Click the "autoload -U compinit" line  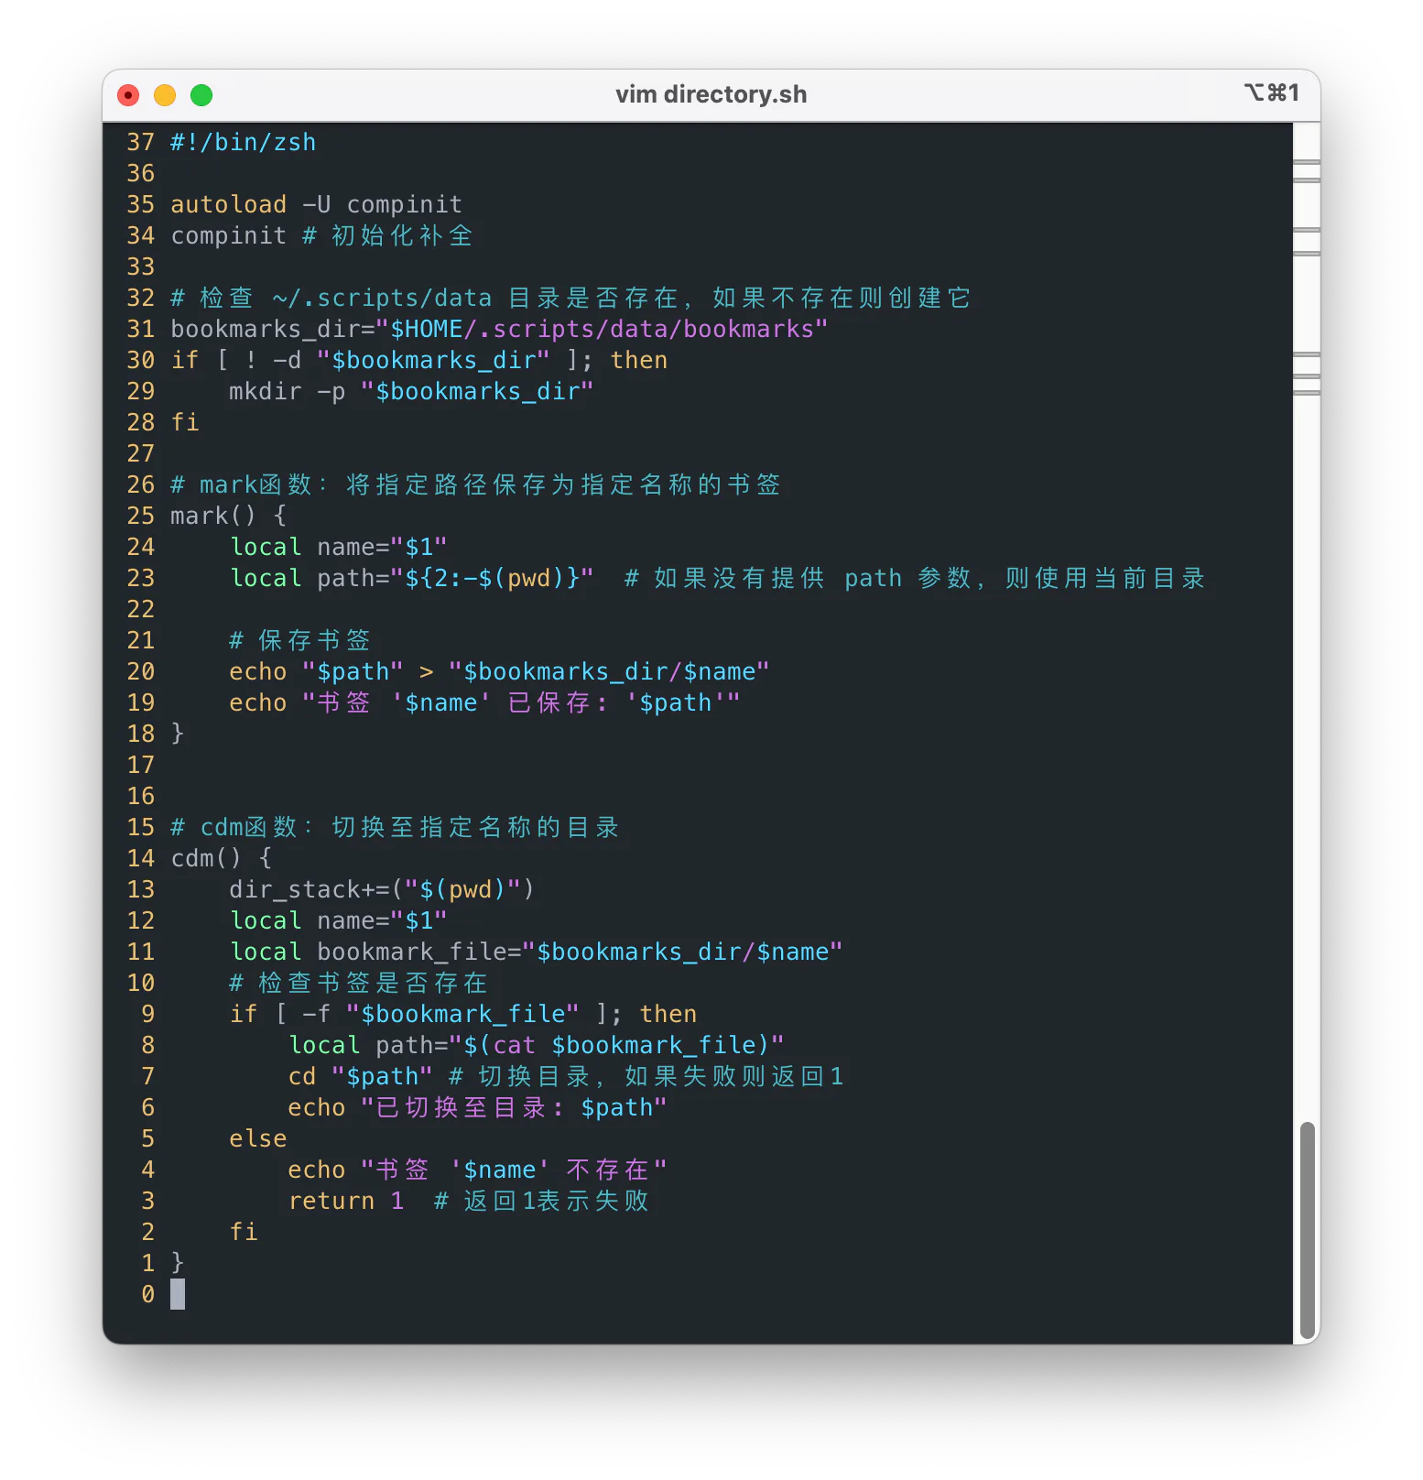point(317,205)
